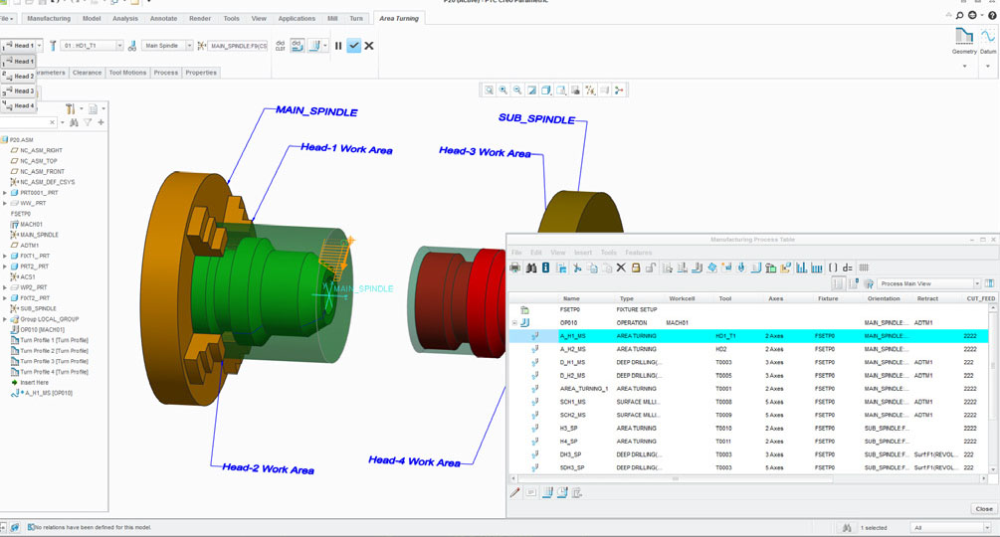
Task: Switch to the Manufacturing ribbon tab
Action: [49, 19]
